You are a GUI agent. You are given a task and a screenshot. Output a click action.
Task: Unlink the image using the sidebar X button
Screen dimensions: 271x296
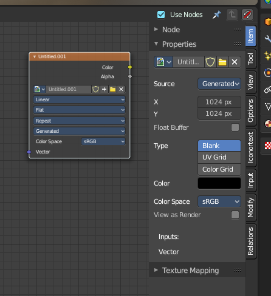click(x=235, y=62)
